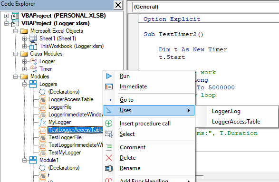Collapse the Module1 module node
The height and width of the screenshot is (182, 279).
point(25,160)
